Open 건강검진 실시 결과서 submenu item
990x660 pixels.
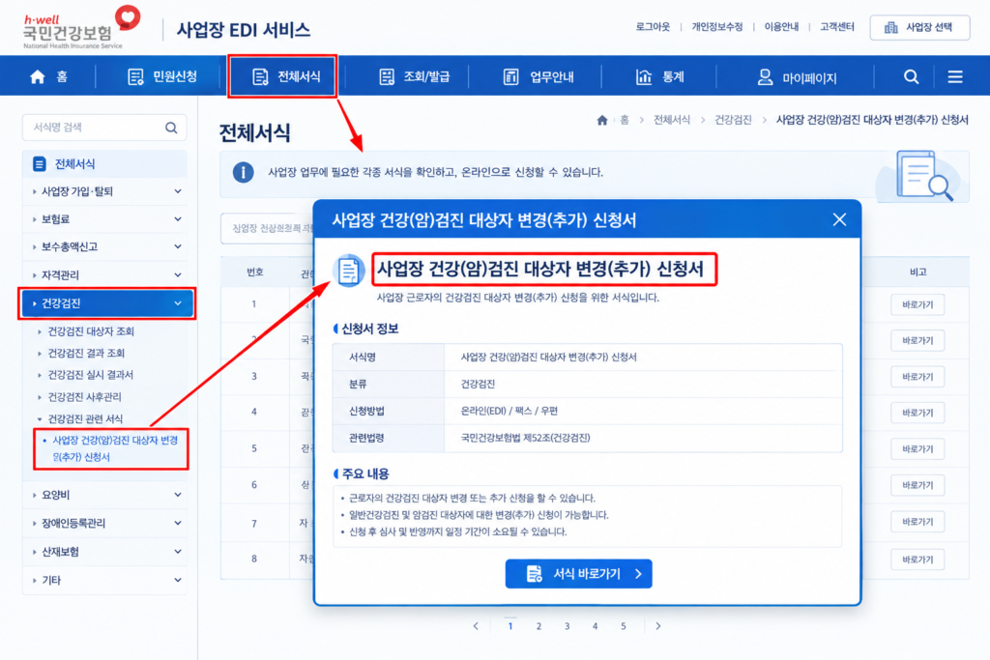90,375
